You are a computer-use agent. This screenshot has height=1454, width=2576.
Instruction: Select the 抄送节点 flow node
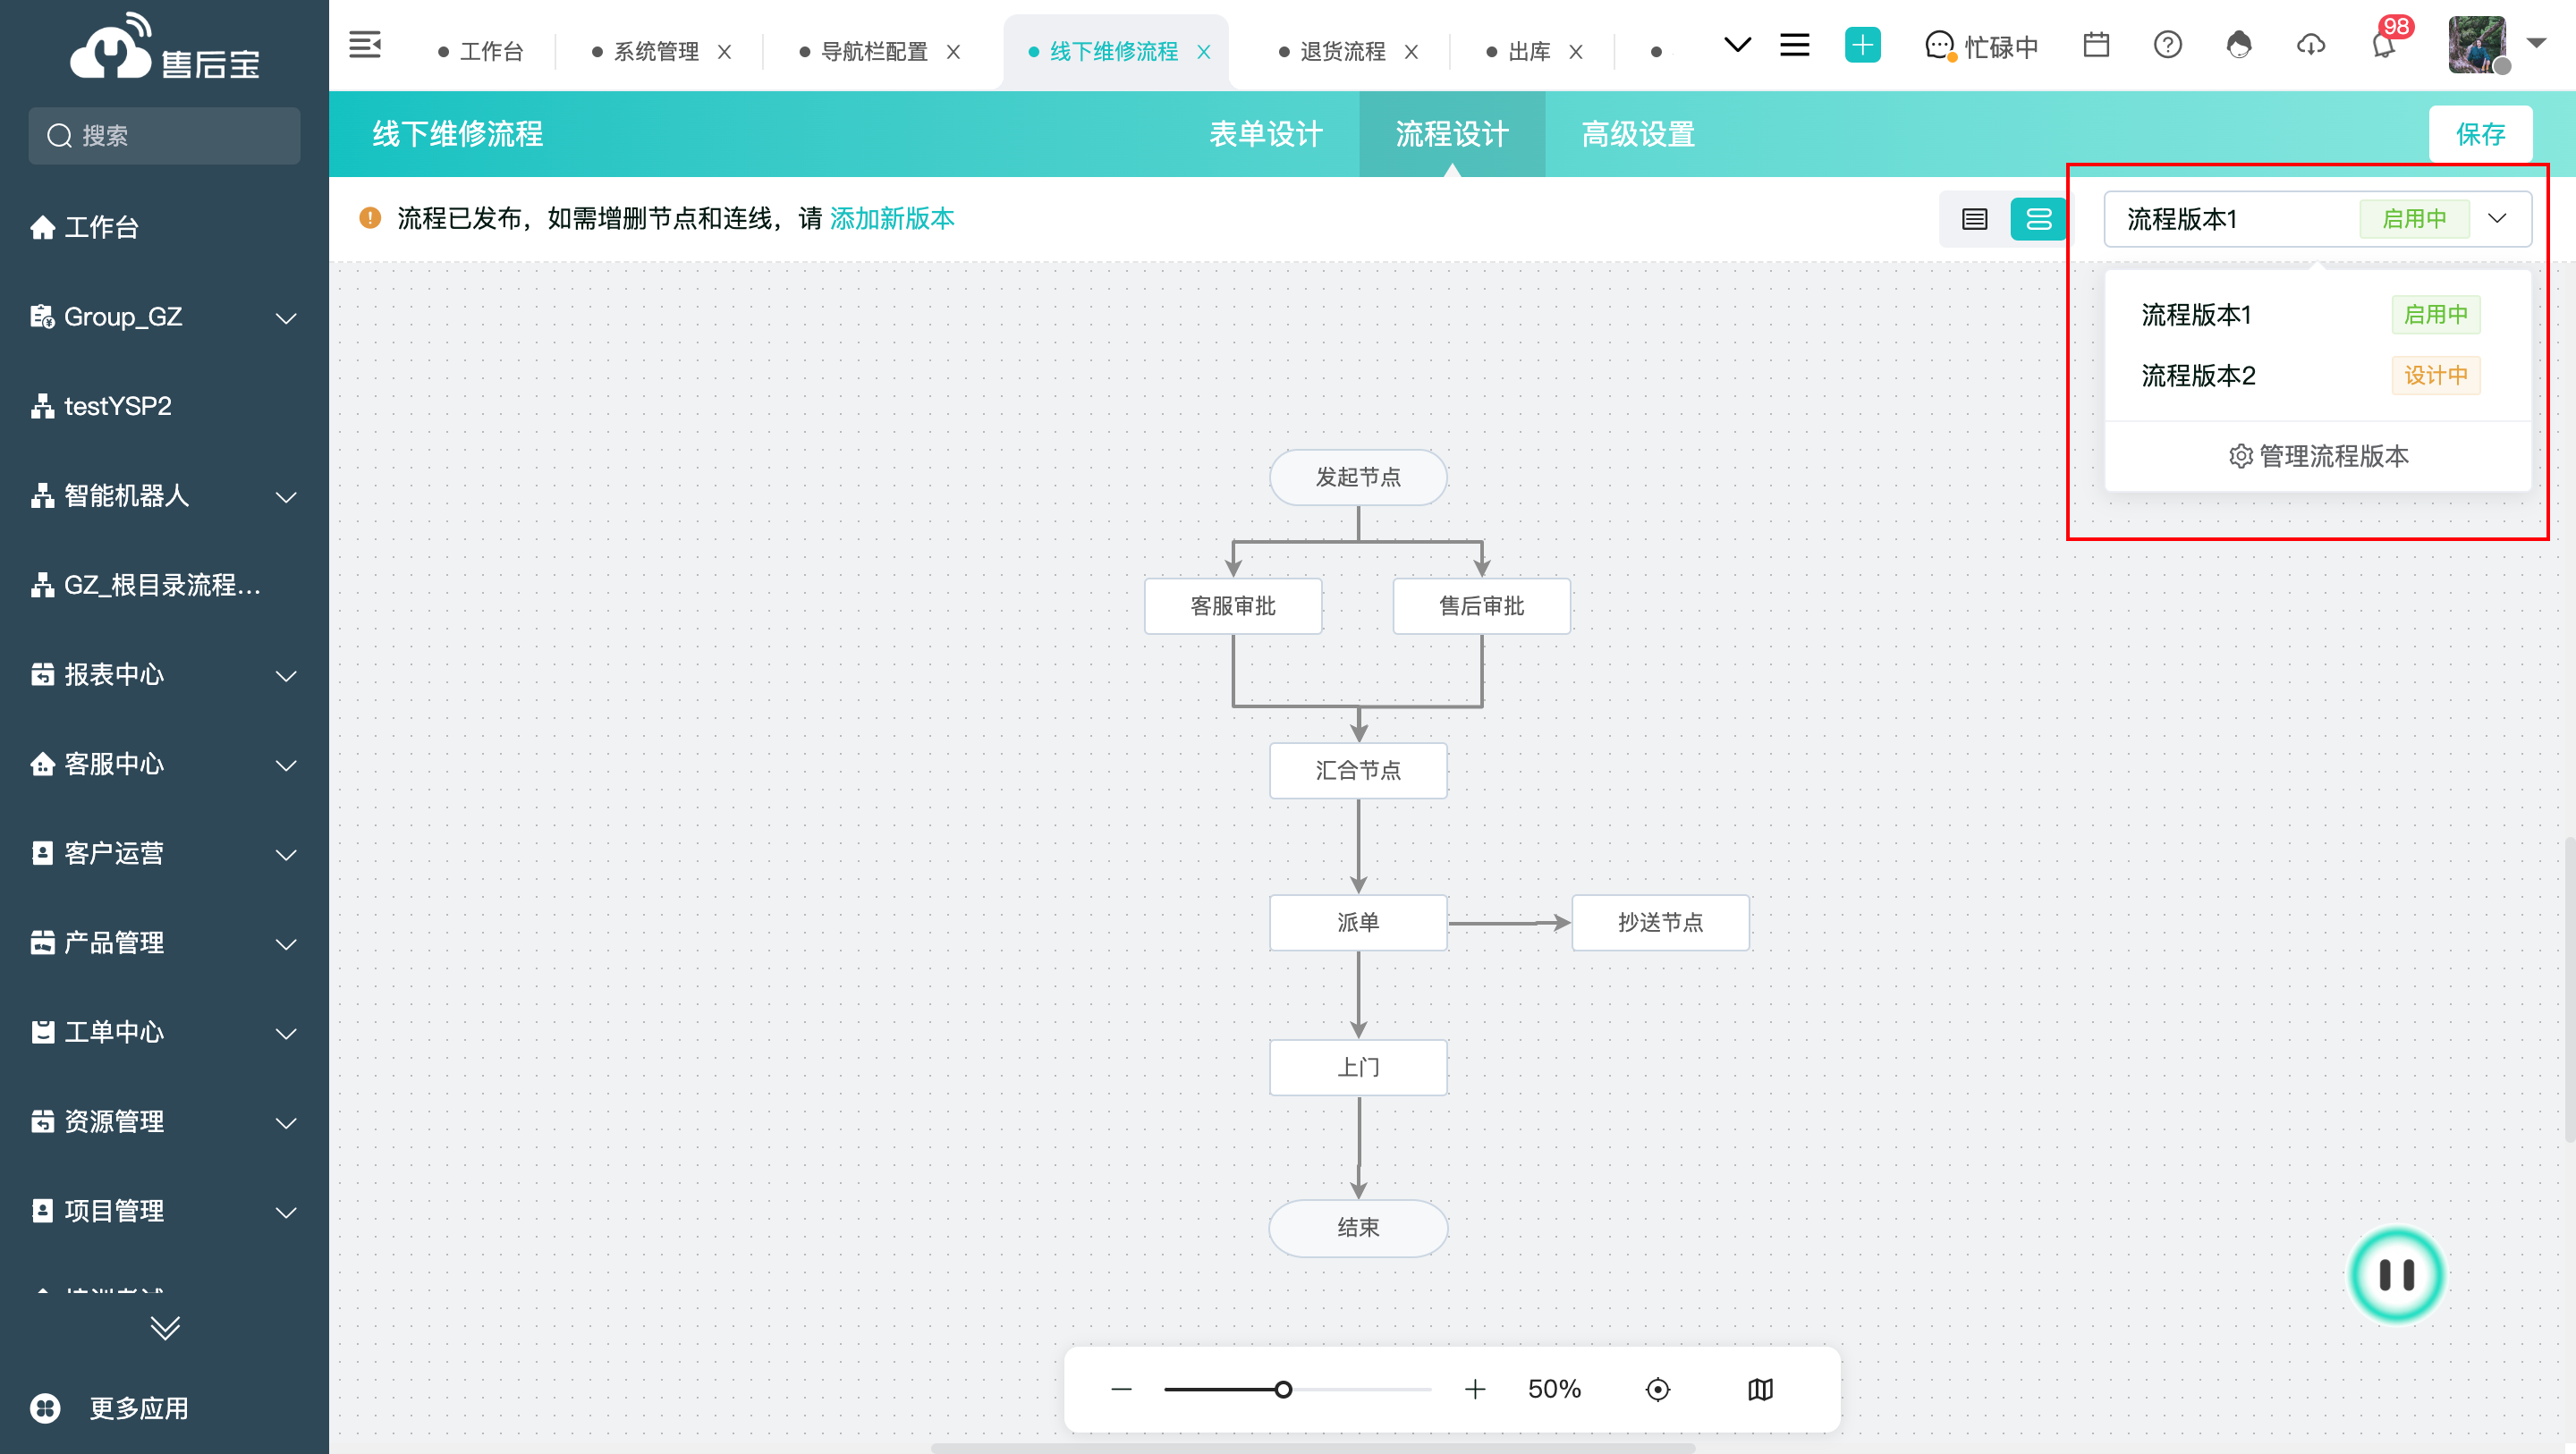[x=1660, y=922]
